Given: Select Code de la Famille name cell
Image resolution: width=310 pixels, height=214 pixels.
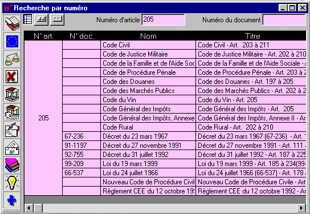Looking at the screenshot, I should coord(148,63).
